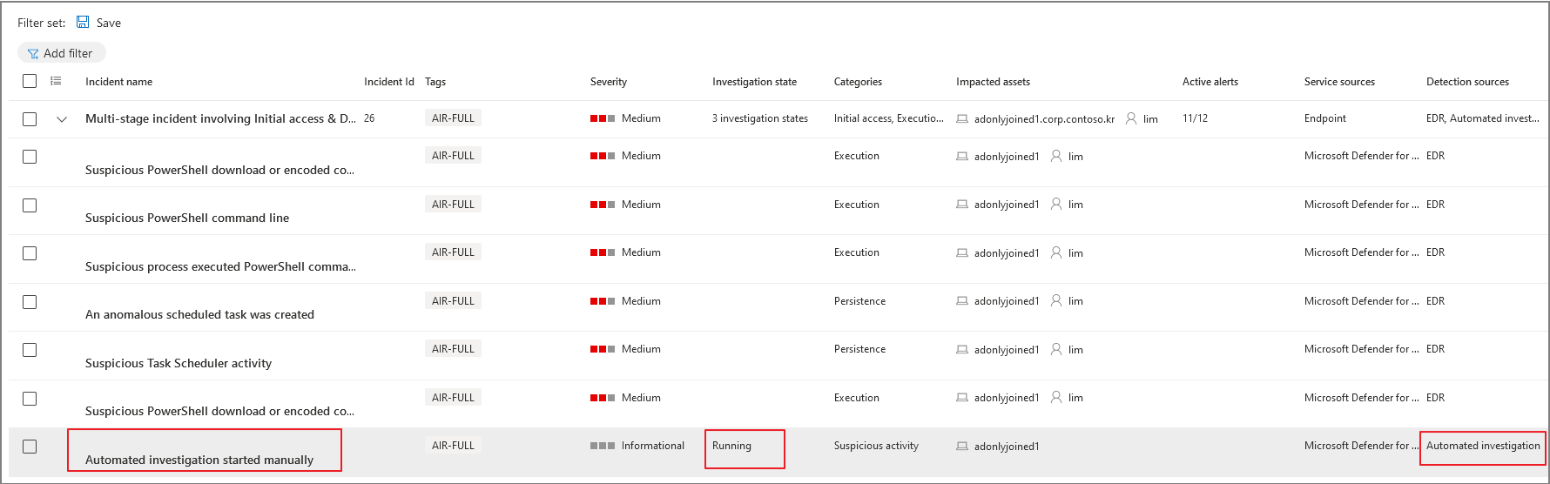Click Persistence category on Suspicious Task Scheduler row
Viewport: 1550px width, 484px height.
859,349
